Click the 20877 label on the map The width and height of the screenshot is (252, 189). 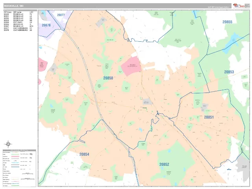tap(61, 15)
